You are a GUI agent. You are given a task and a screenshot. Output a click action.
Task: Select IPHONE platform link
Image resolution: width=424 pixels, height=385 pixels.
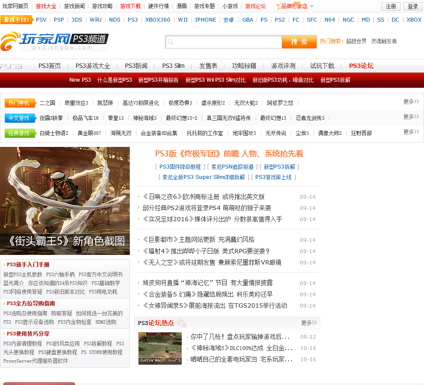coord(206,20)
